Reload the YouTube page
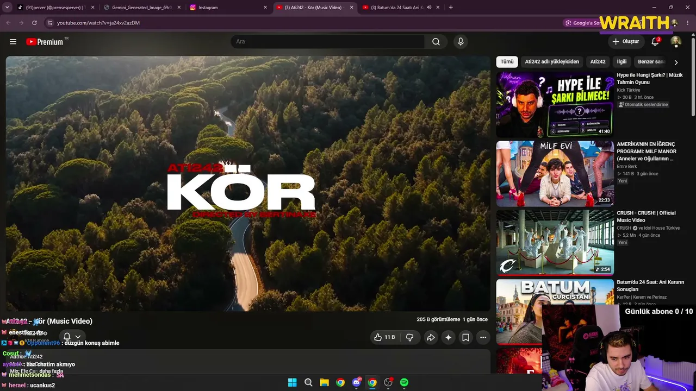Image resolution: width=696 pixels, height=391 pixels. (x=34, y=23)
